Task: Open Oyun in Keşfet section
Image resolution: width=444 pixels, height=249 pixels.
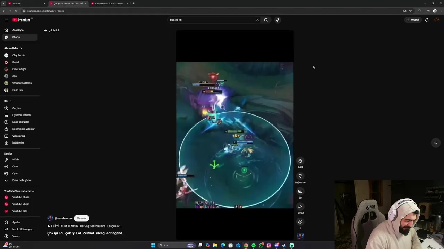Action: [x=20, y=174]
